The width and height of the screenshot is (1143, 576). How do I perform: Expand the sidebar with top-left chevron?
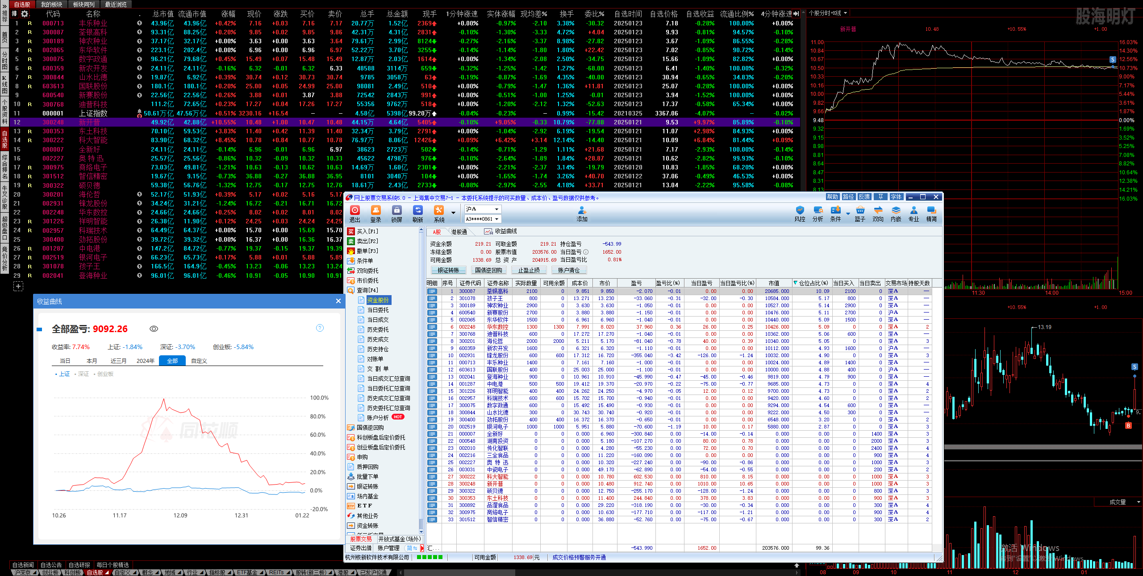coord(4,6)
